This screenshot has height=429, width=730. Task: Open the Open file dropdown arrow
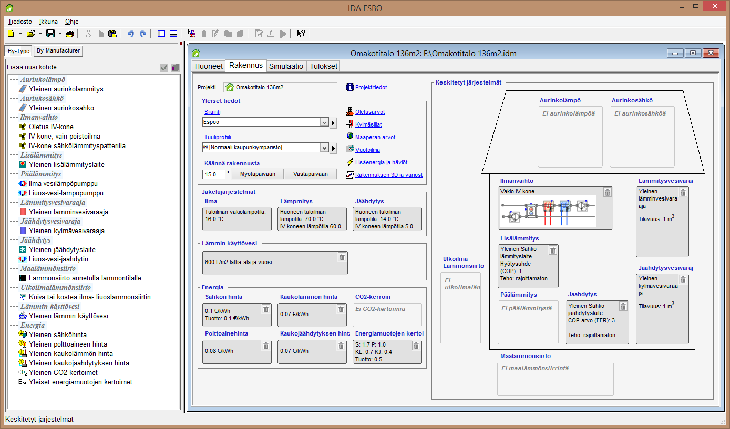[x=40, y=34]
